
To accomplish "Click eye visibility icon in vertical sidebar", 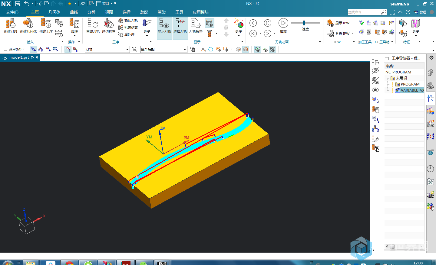I will coord(375,90).
